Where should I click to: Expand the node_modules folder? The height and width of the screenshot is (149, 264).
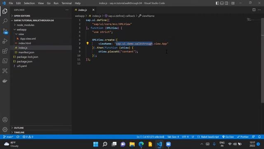tap(41, 25)
